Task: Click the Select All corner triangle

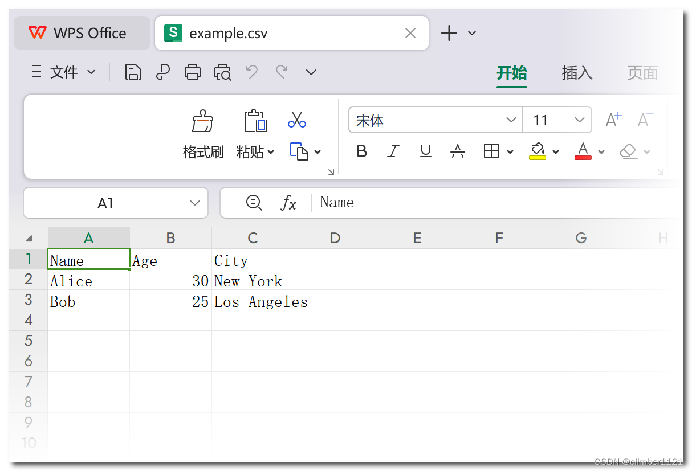Action: [x=29, y=238]
